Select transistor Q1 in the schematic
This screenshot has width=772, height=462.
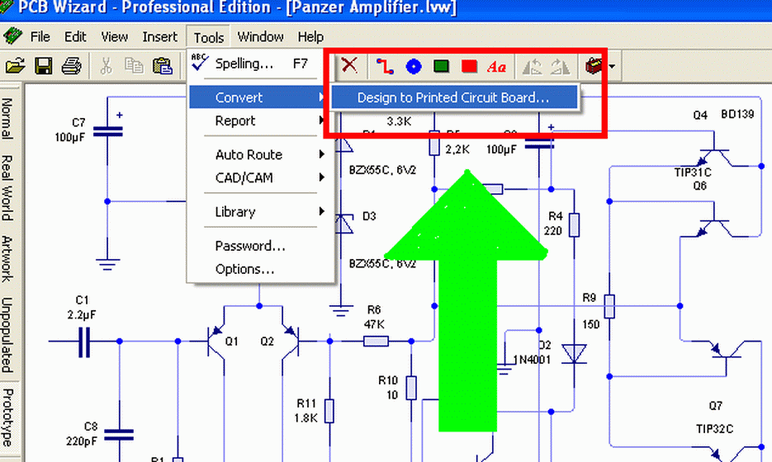click(x=217, y=341)
